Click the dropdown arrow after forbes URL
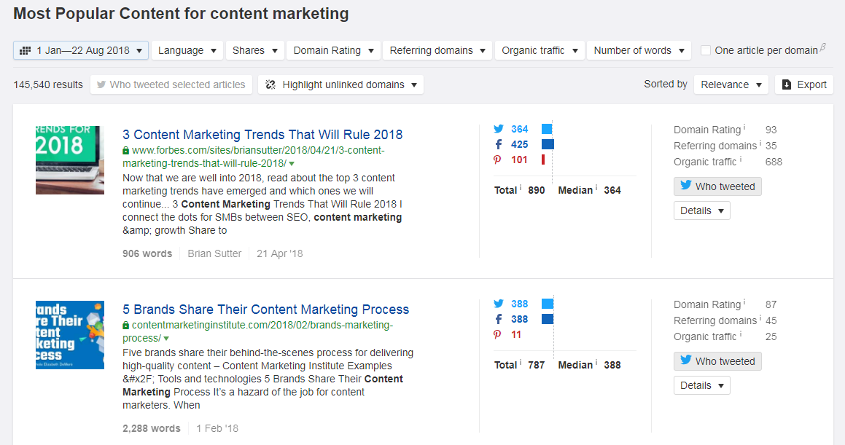Image resolution: width=845 pixels, height=445 pixels. pos(292,164)
